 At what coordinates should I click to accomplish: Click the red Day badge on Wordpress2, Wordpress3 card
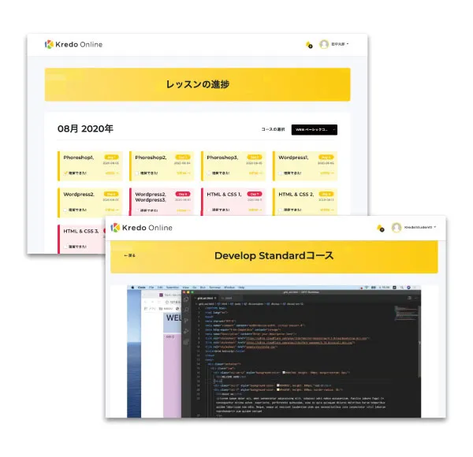183,194
